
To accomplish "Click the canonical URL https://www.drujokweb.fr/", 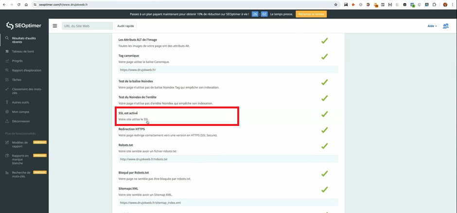I will [x=138, y=70].
